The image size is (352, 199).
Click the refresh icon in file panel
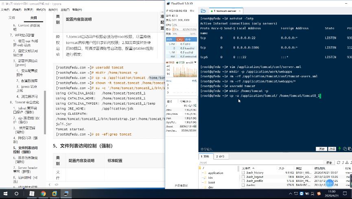tap(339, 162)
